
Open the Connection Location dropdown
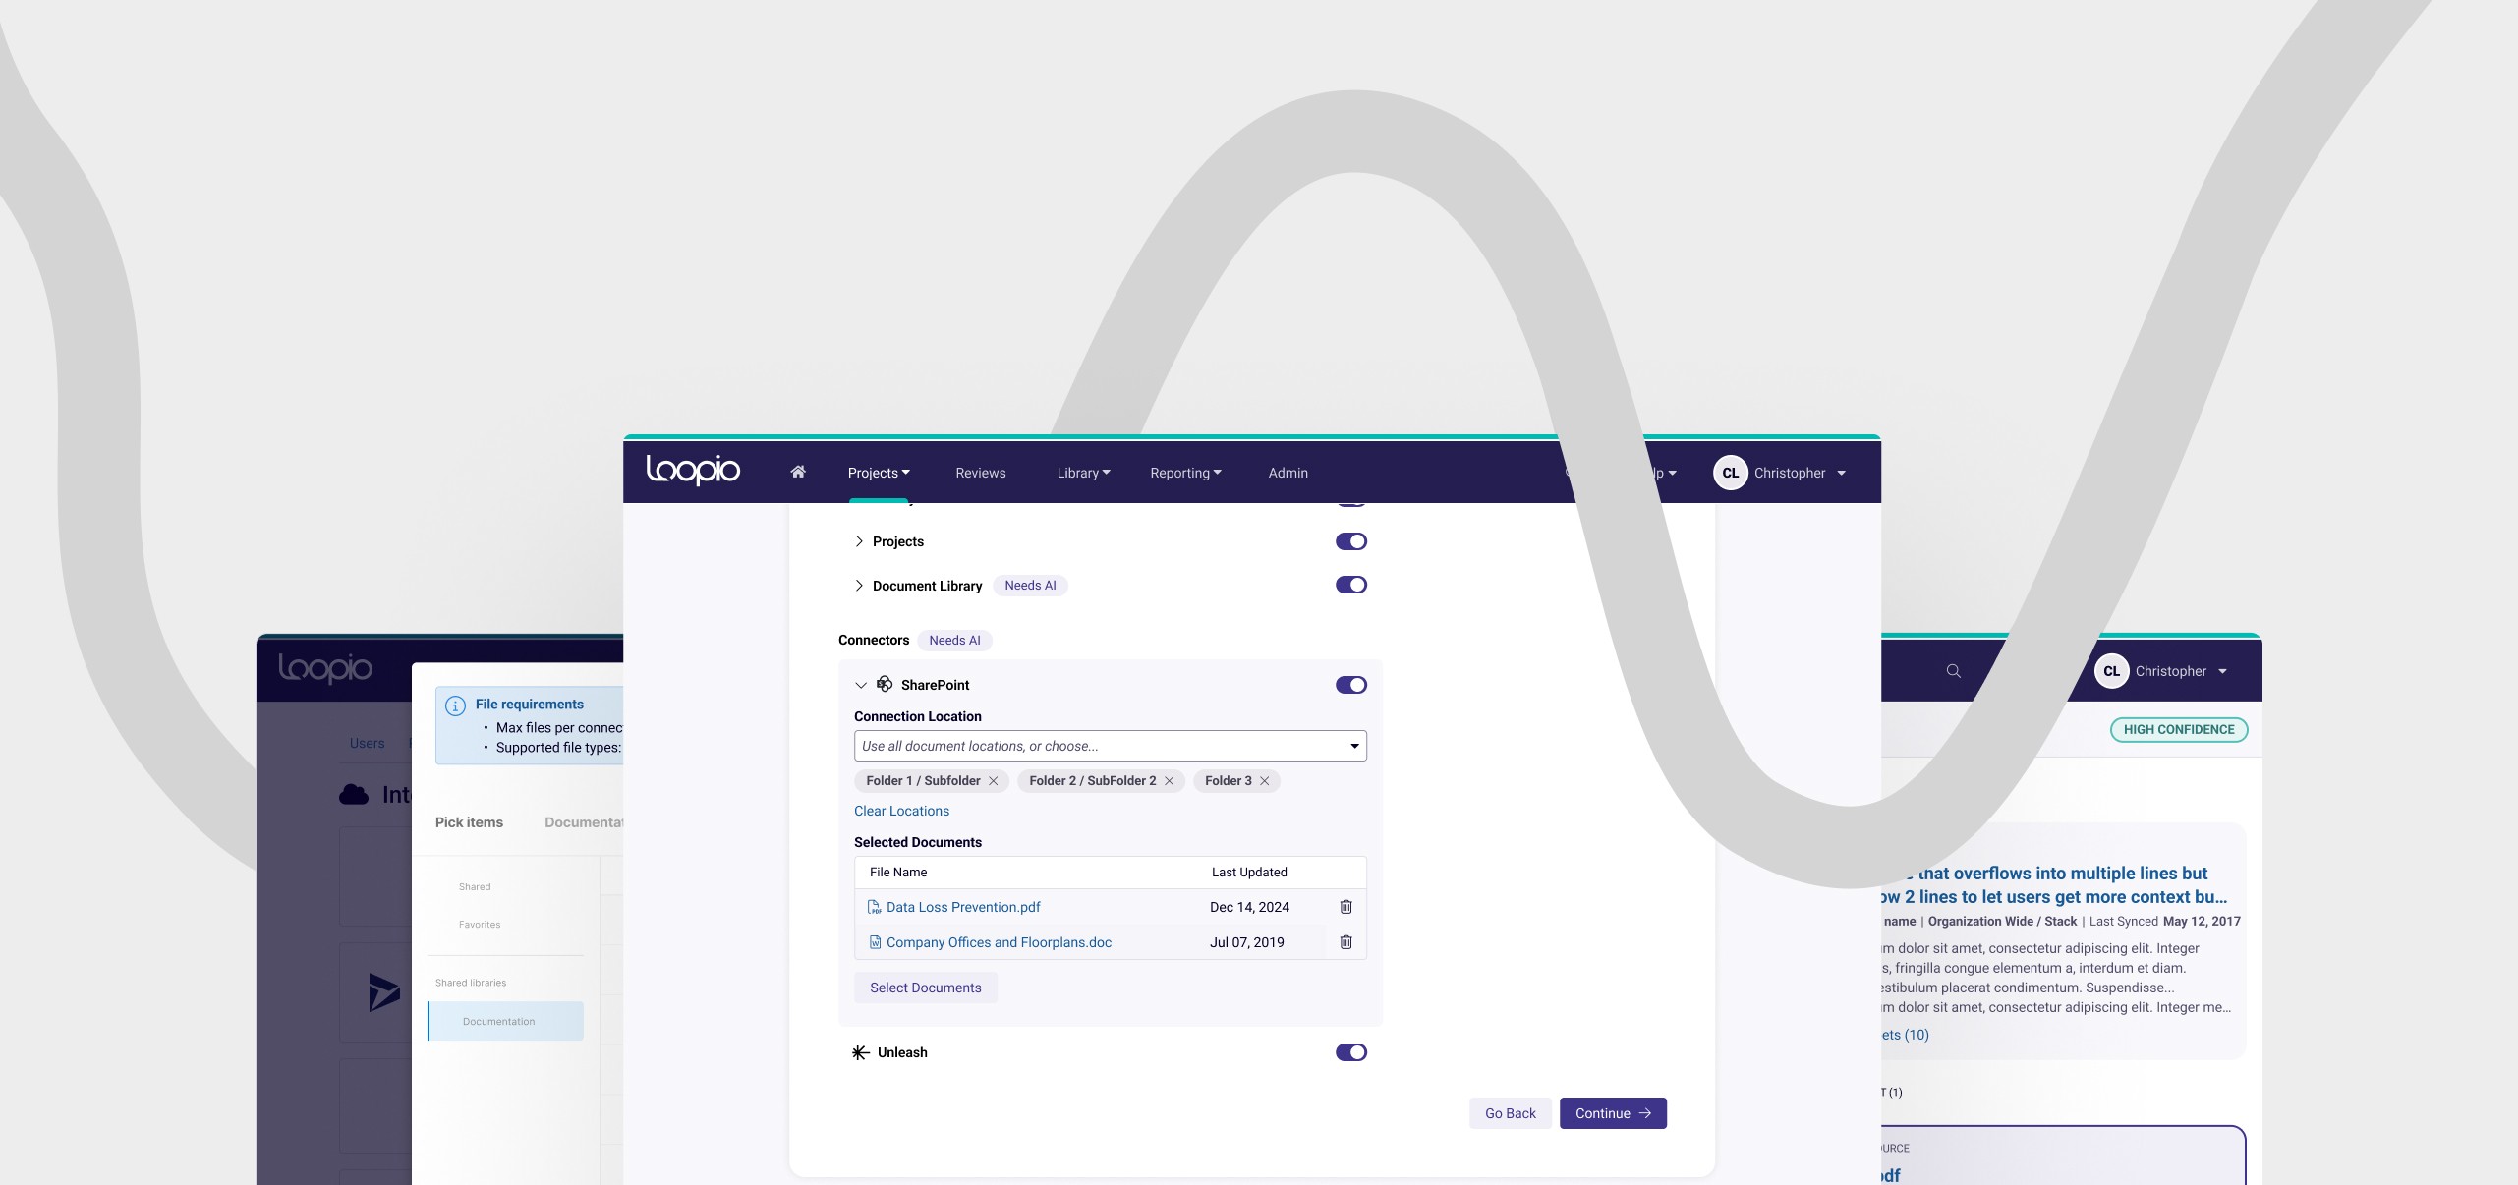pos(1110,746)
